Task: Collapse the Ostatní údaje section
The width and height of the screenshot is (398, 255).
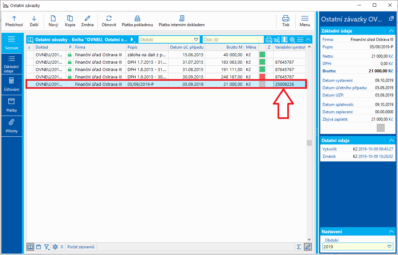Action: (x=391, y=140)
